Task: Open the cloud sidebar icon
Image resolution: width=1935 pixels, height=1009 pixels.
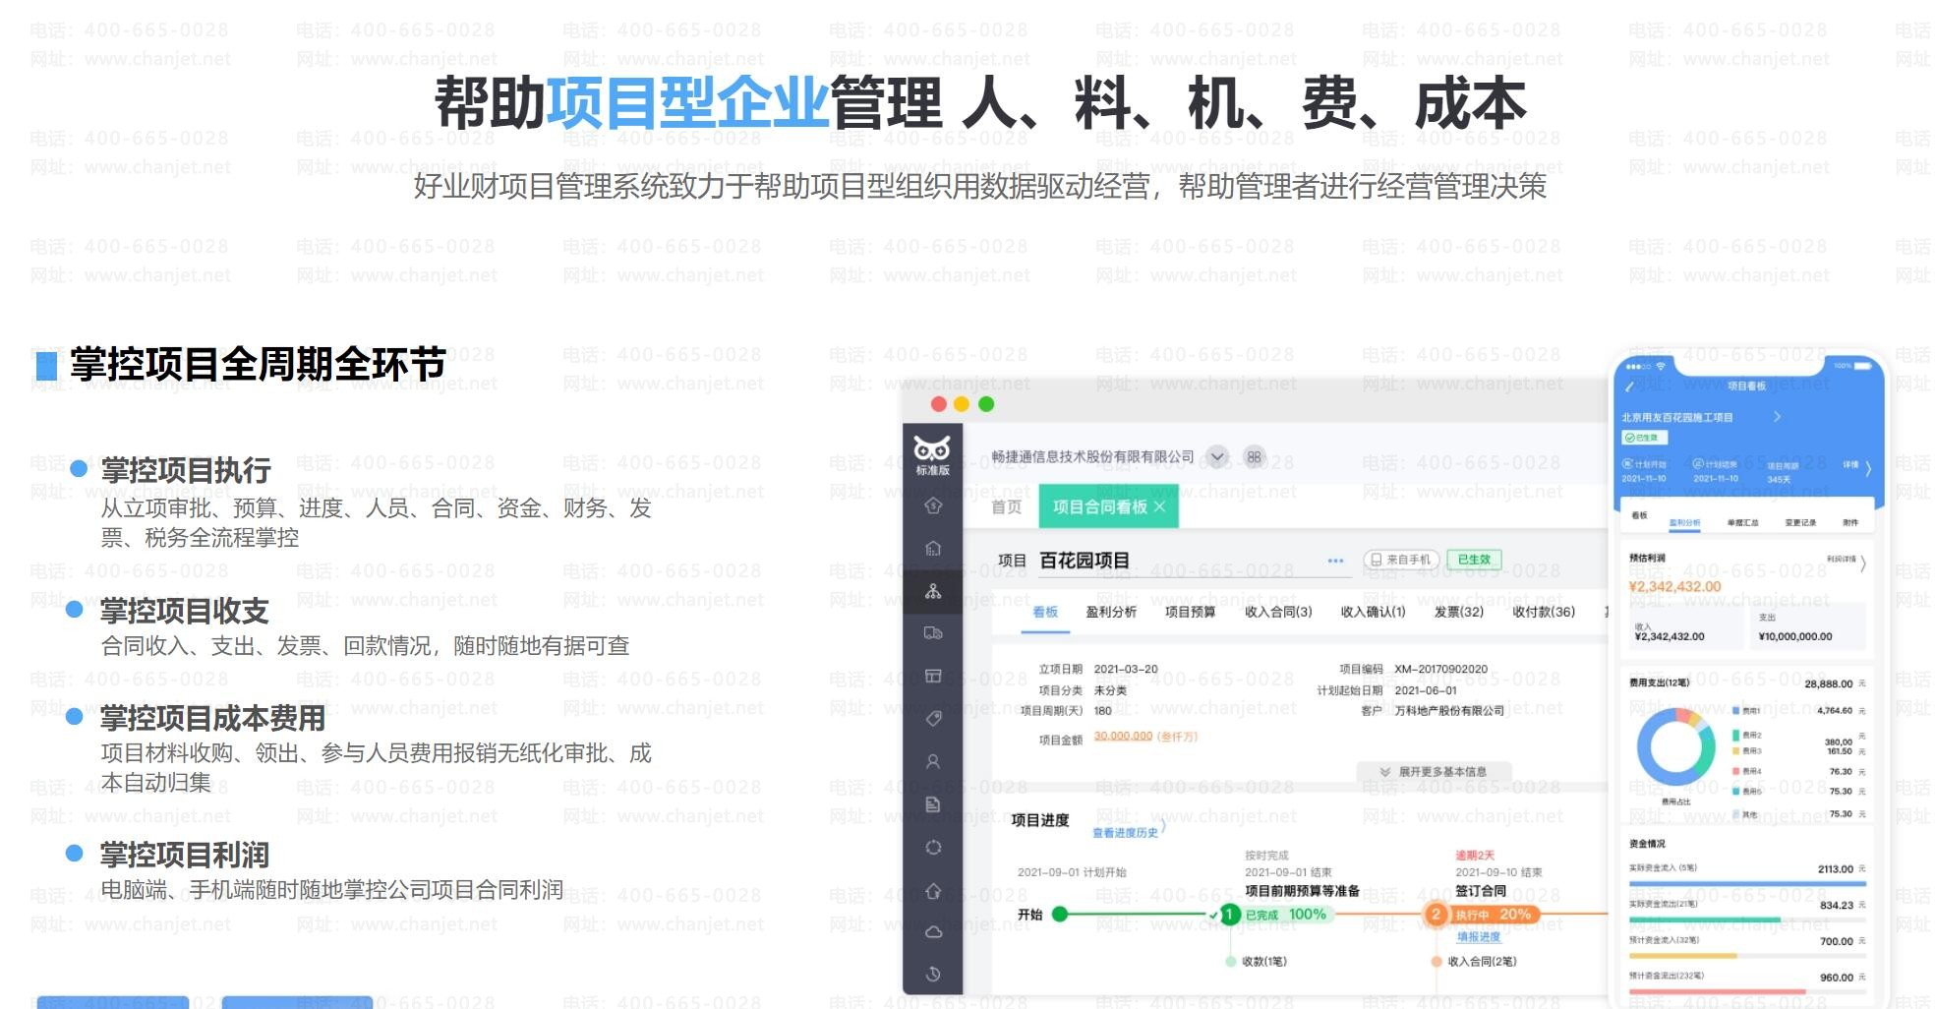Action: [933, 932]
